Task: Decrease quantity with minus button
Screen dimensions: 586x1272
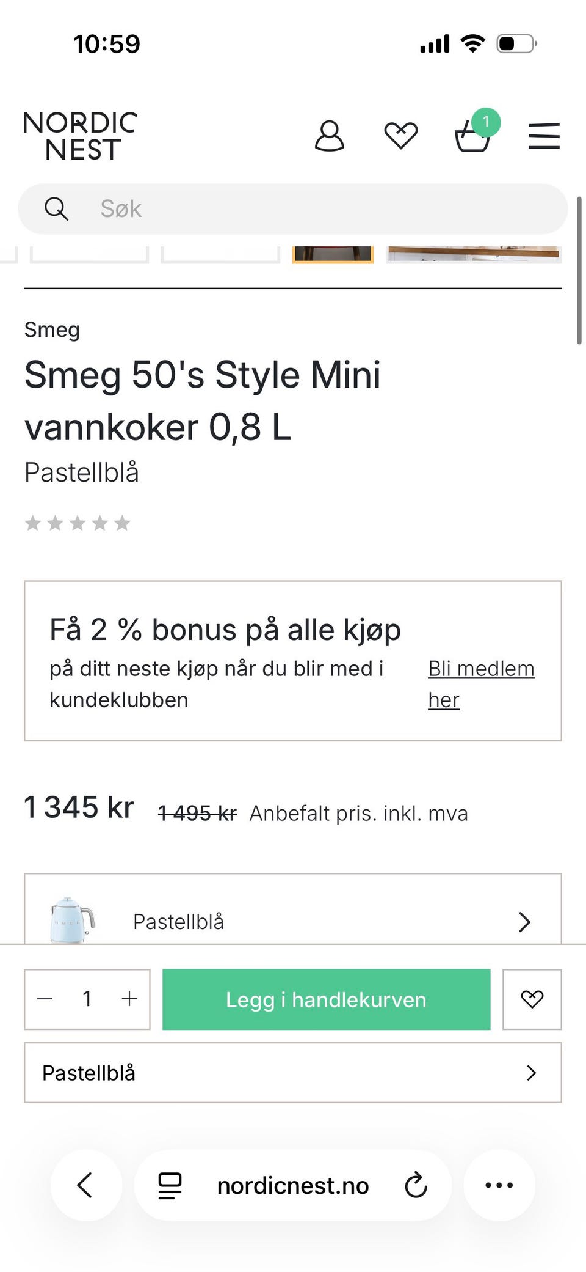Action: [x=45, y=999]
